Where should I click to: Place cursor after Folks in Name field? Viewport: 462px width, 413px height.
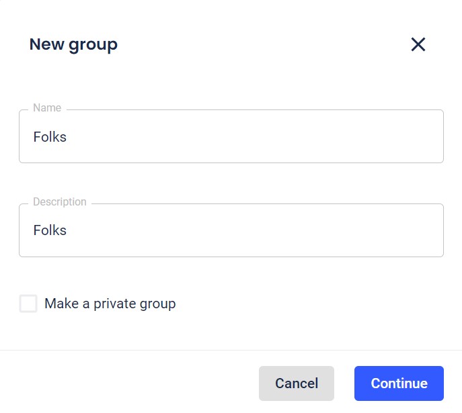coord(67,137)
